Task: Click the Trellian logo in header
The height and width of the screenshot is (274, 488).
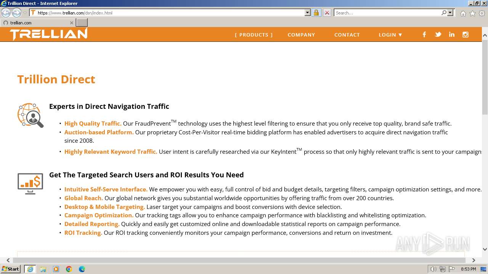Action: click(49, 34)
